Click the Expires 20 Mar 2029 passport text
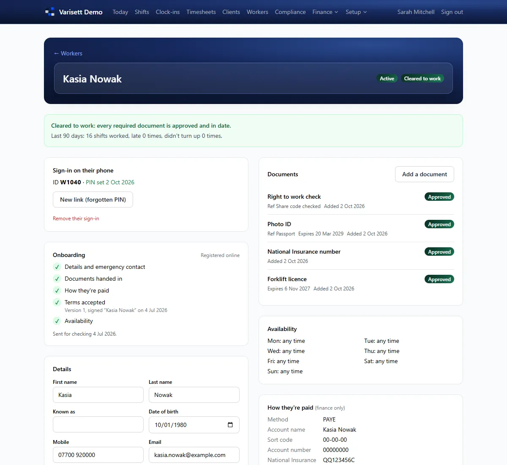The width and height of the screenshot is (507, 465). (321, 234)
